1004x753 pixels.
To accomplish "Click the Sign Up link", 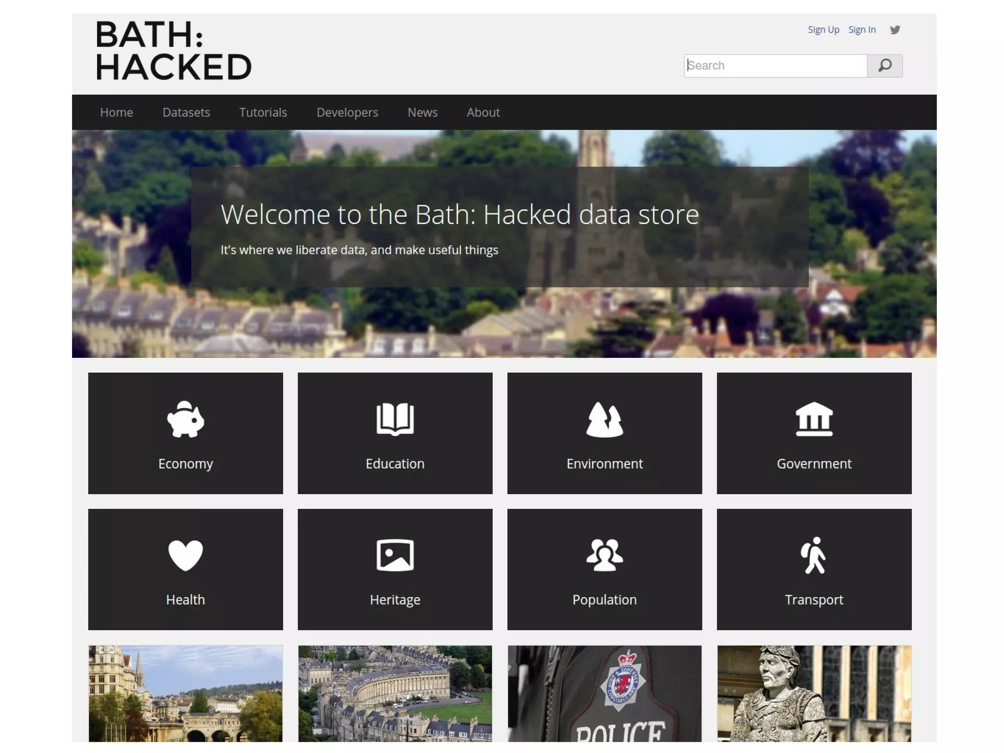I will [x=823, y=30].
